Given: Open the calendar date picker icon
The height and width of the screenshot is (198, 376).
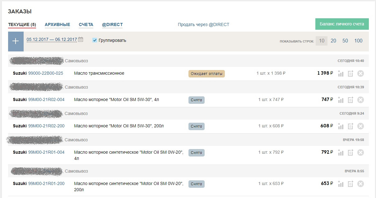Looking at the screenshot, I should pyautogui.click(x=81, y=40).
